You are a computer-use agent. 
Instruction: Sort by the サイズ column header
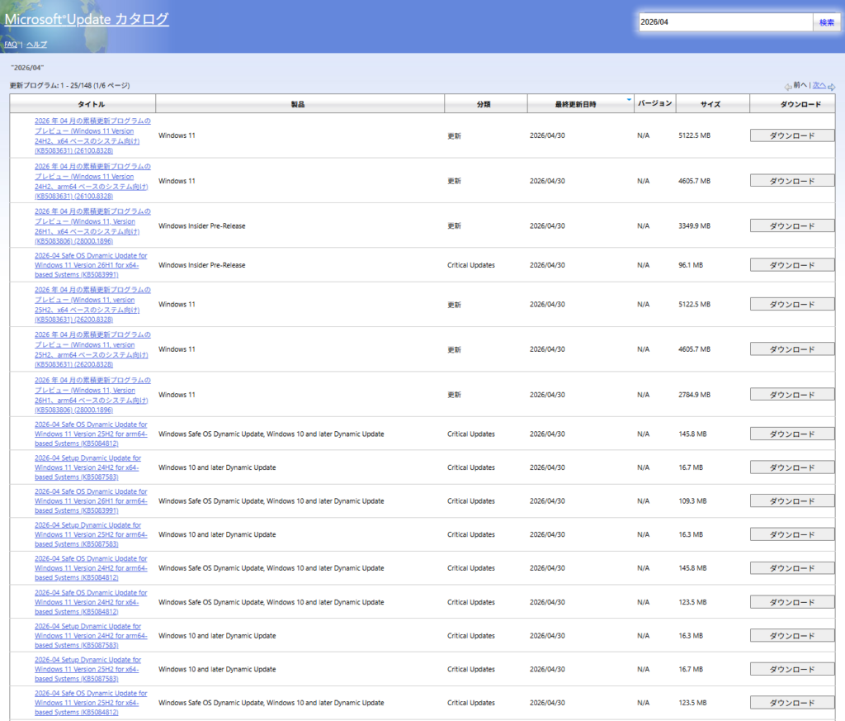(x=712, y=104)
